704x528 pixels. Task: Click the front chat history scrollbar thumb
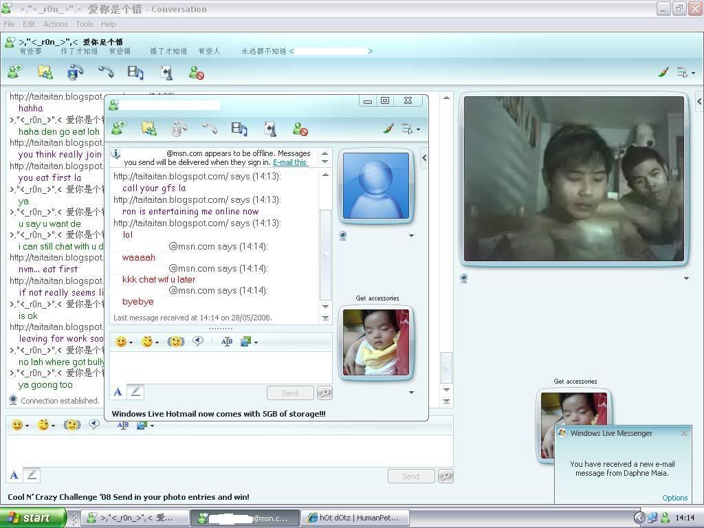coord(325,254)
